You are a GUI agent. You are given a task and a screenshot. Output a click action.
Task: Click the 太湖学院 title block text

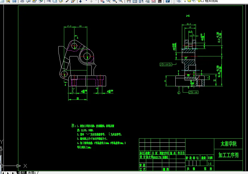(x=229, y=144)
